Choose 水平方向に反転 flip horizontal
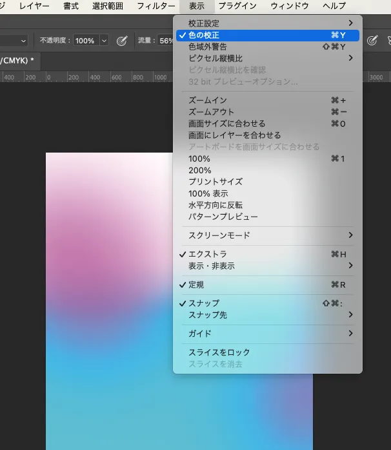 tap(268, 205)
